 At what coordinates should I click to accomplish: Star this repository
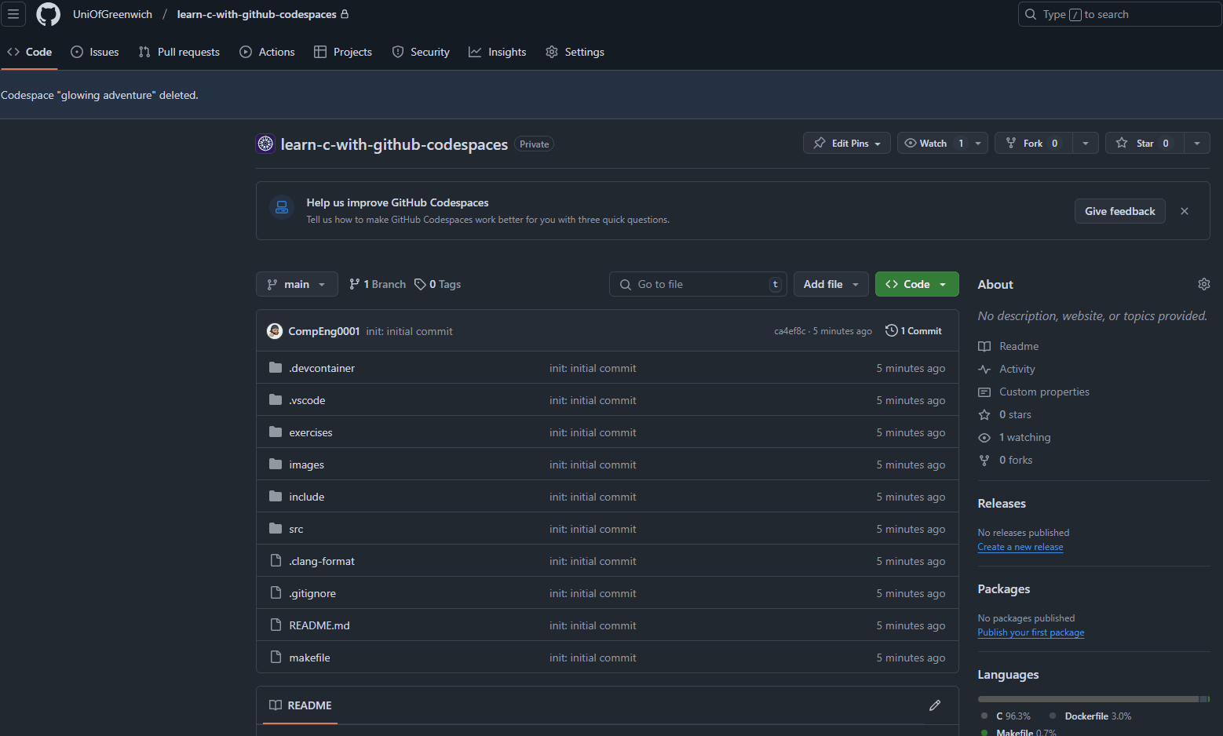click(x=1144, y=143)
